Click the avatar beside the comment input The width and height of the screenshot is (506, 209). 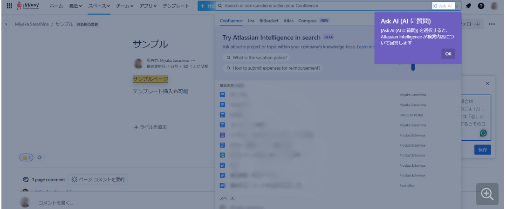[x=25, y=202]
